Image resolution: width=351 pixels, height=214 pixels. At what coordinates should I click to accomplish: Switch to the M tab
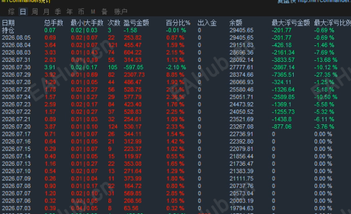[x=93, y=11]
